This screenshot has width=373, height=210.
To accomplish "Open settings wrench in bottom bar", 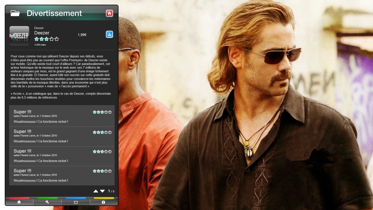I will click(47, 202).
